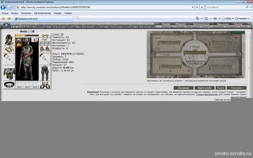Viewport: 253px width, 158px height.
Task: Click the printer toolbar icon
Action: point(215,19)
